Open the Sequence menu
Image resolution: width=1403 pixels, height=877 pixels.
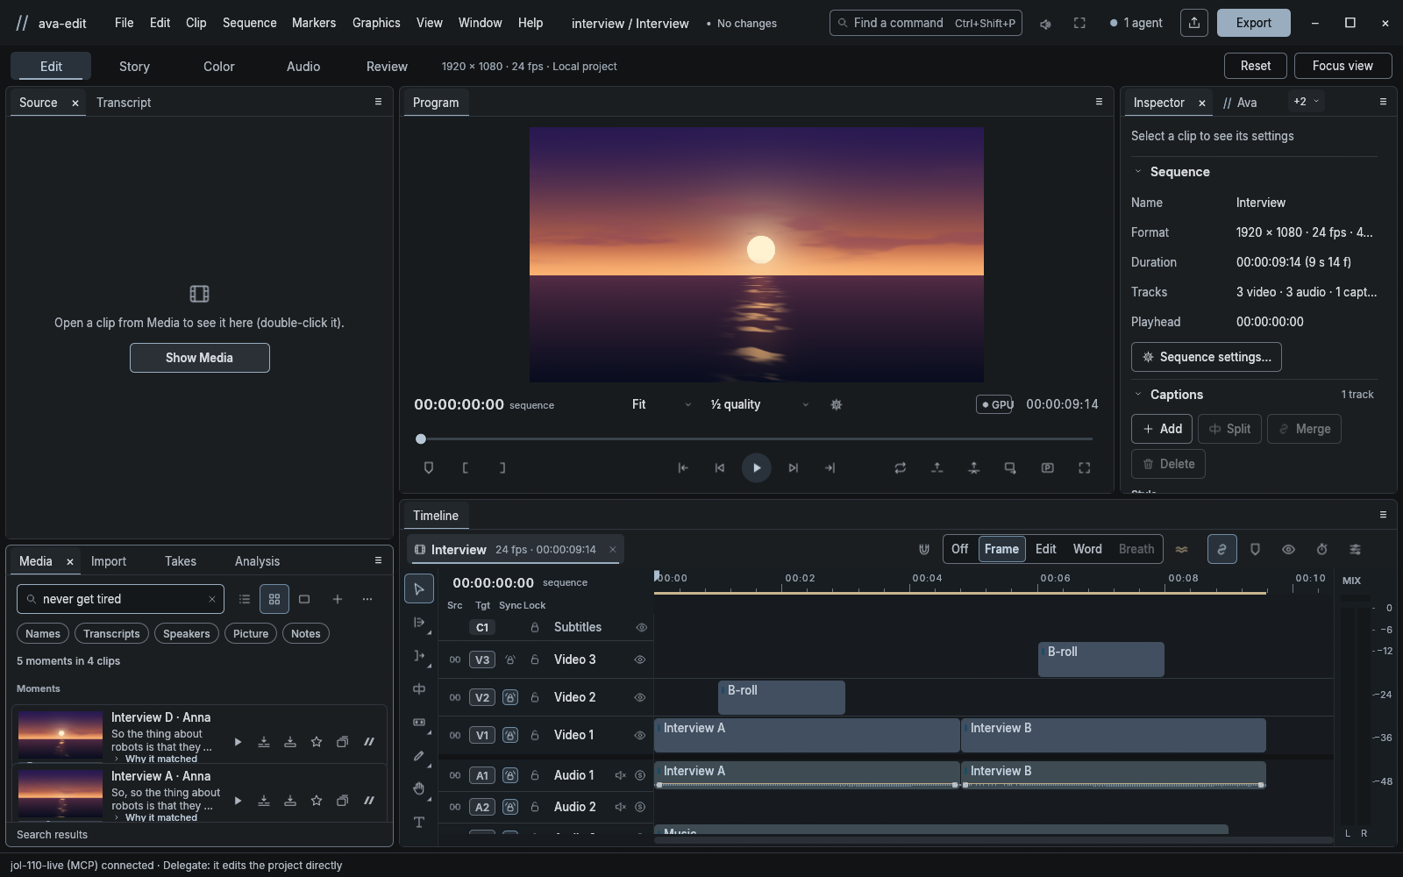(249, 23)
